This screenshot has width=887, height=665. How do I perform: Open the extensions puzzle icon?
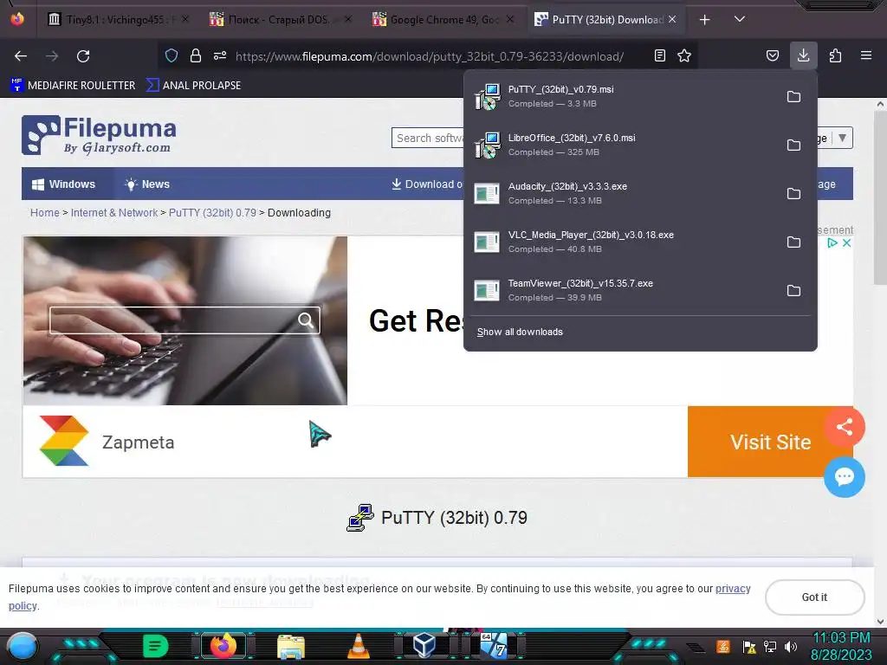click(835, 55)
